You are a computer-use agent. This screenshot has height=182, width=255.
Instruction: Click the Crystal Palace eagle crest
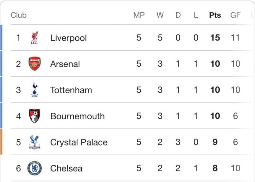(35, 142)
